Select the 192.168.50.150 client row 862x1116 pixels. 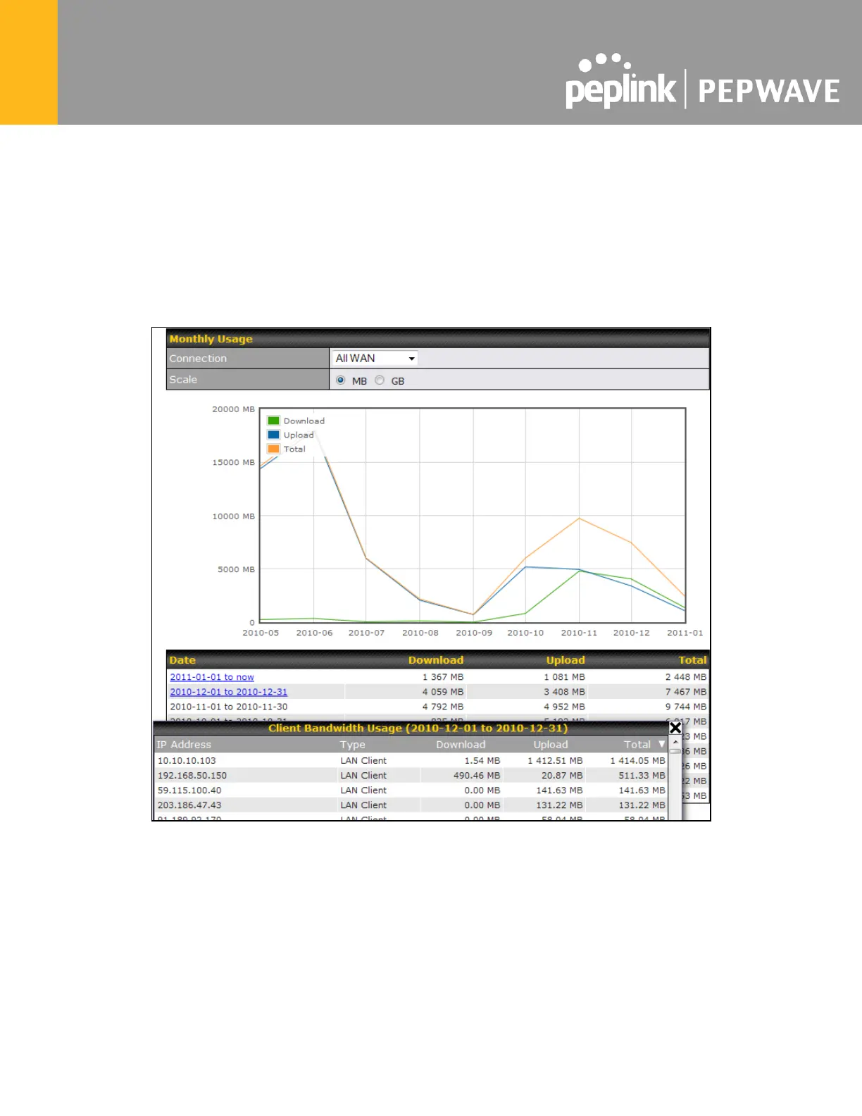point(411,776)
